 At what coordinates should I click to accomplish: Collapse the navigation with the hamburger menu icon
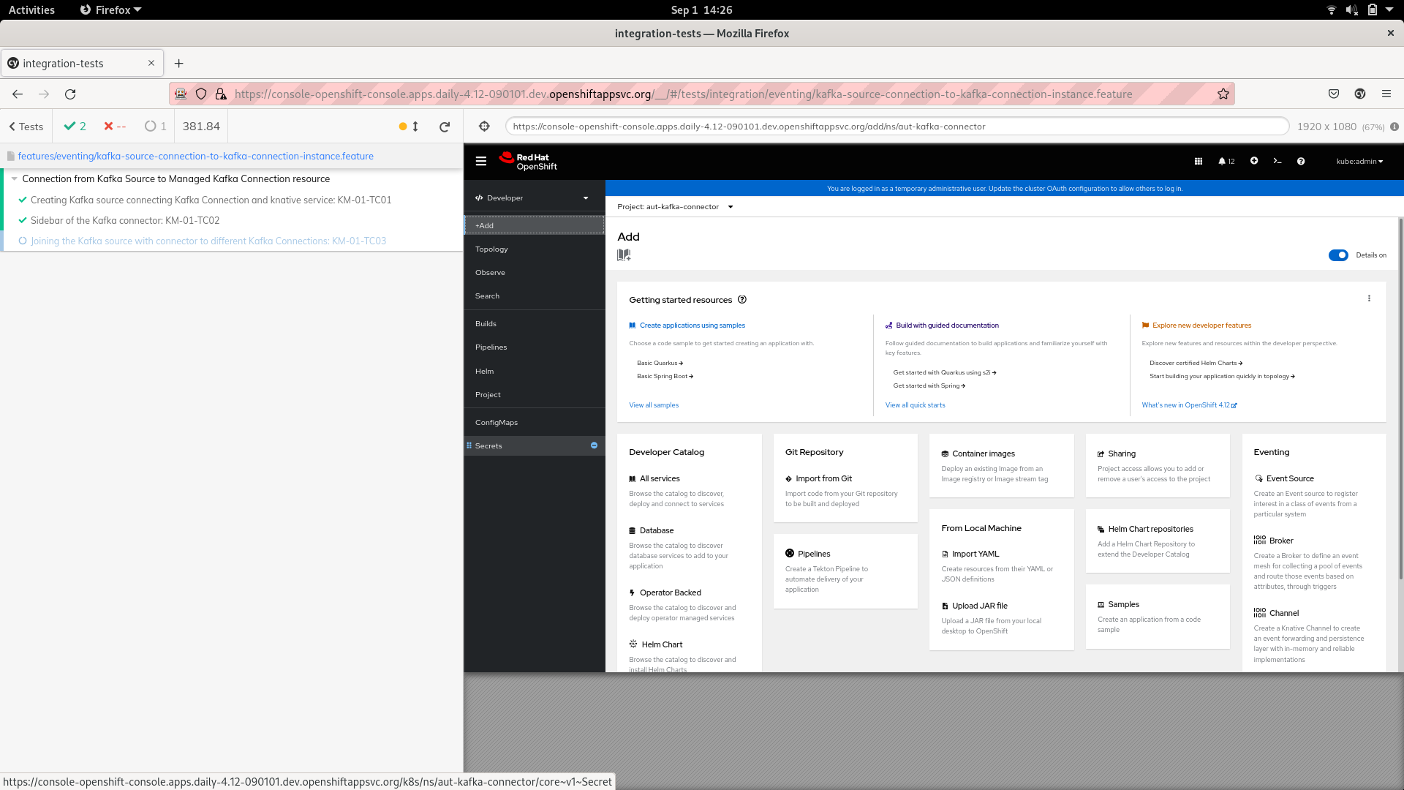[x=481, y=161]
